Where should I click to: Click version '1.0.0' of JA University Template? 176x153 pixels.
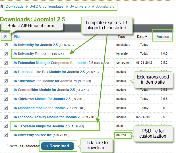164,53
